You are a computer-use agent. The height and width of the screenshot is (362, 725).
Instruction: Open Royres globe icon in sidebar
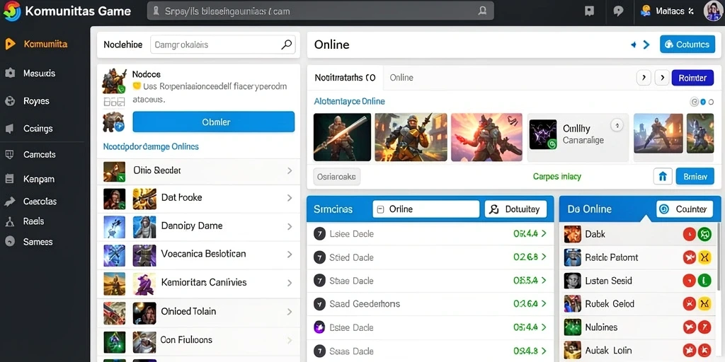(10, 101)
